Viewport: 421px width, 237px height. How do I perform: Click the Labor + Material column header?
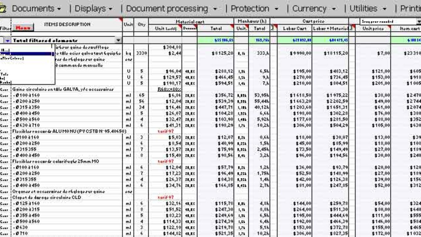[x=330, y=29]
